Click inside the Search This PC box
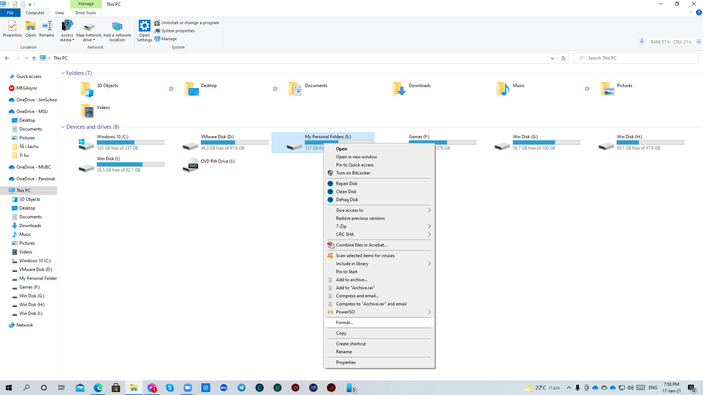The width and height of the screenshot is (703, 395). 622,58
